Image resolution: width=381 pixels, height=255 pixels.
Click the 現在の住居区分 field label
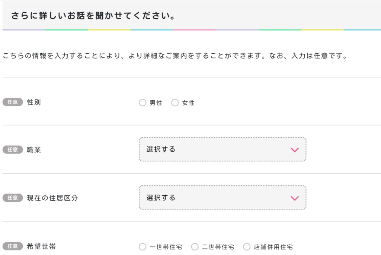pos(52,198)
